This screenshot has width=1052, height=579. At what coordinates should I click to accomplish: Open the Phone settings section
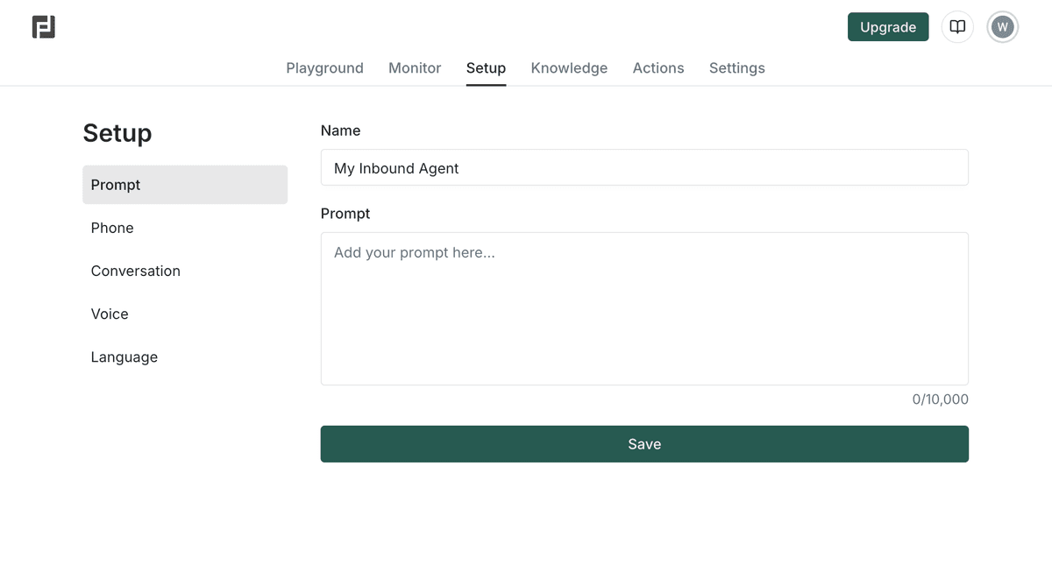[112, 228]
